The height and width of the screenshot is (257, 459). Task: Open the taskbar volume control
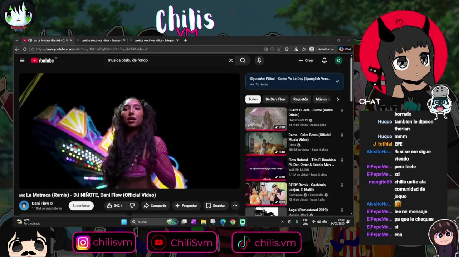319,222
